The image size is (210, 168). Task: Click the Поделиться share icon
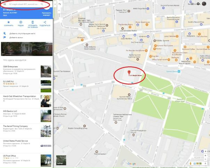pos(45,22)
